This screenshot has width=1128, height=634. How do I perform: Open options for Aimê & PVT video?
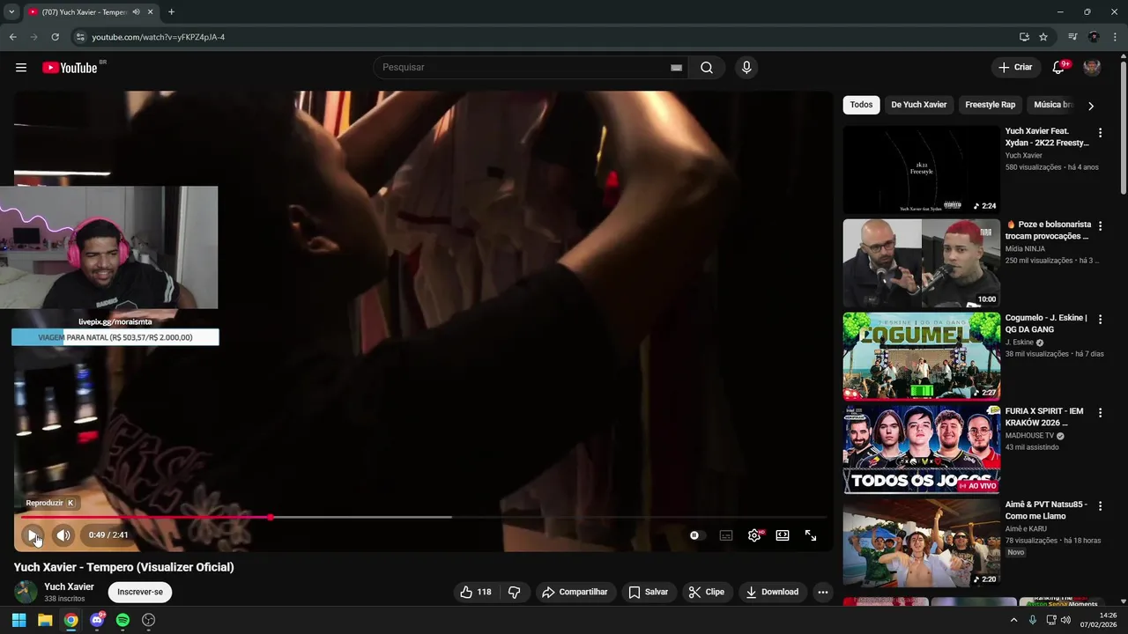[x=1100, y=506]
